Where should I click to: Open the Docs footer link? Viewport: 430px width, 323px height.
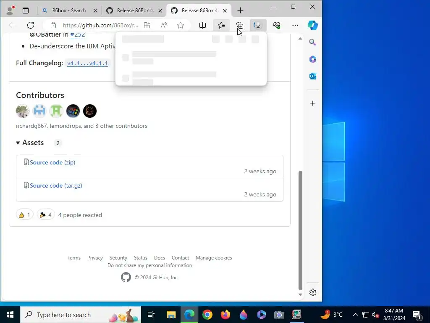click(159, 258)
